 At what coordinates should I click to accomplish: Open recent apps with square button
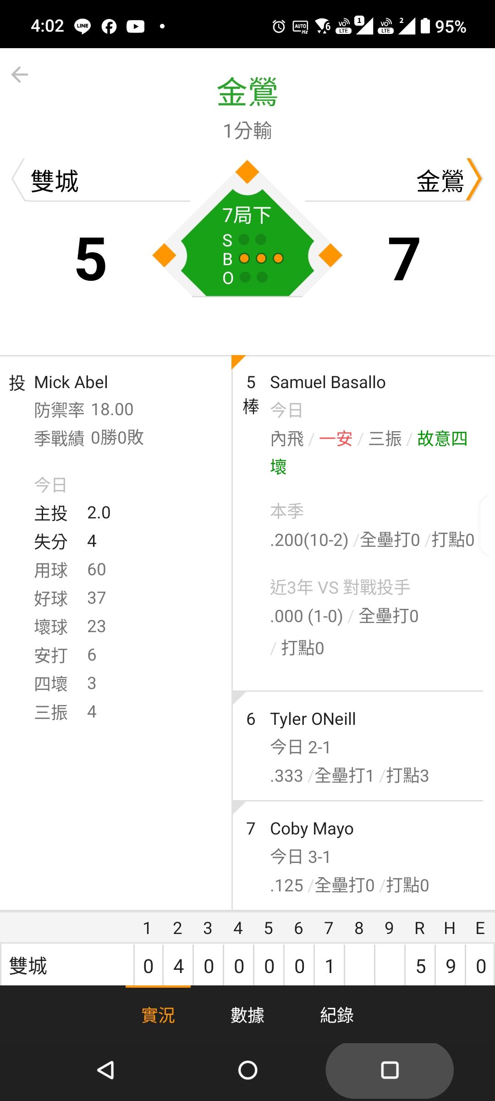(390, 1070)
